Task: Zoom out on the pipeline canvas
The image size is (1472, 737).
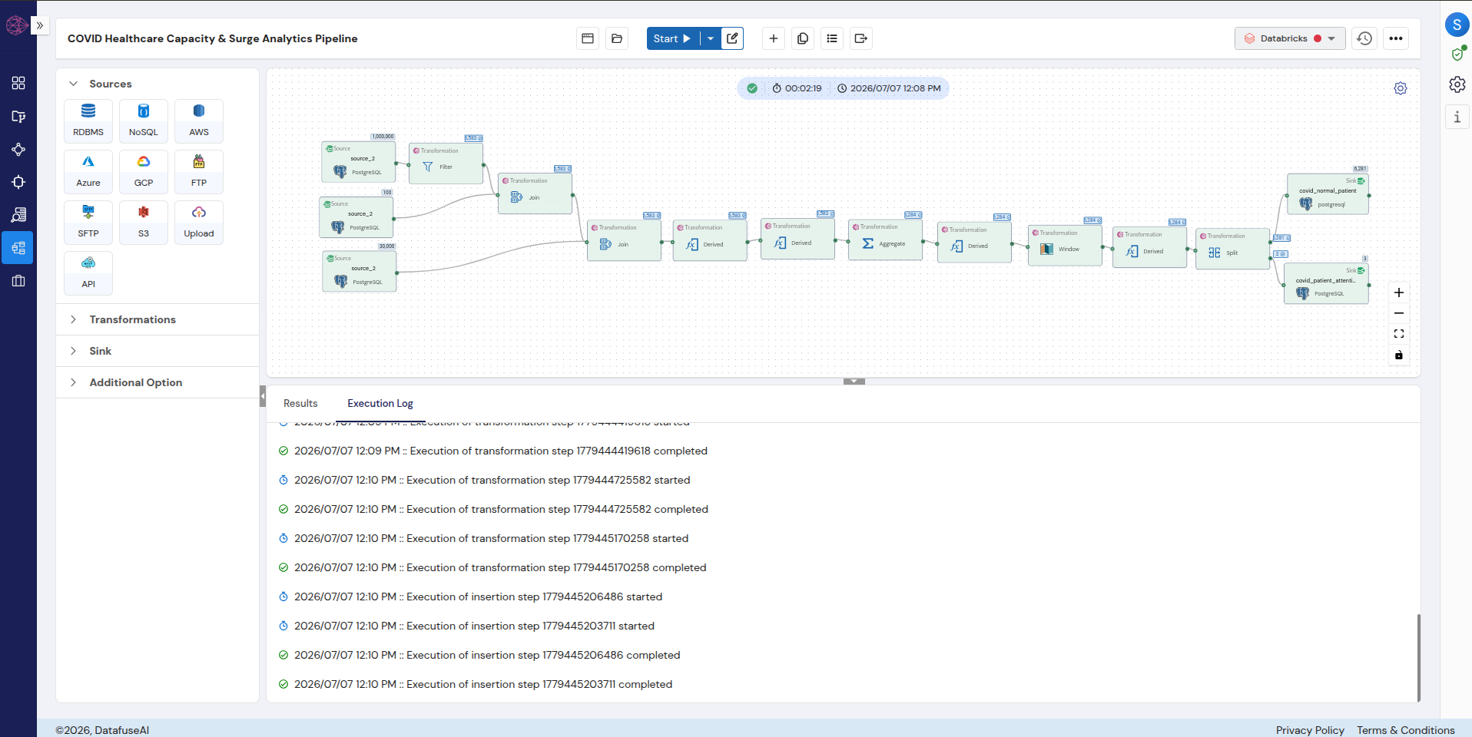Action: pyautogui.click(x=1399, y=313)
